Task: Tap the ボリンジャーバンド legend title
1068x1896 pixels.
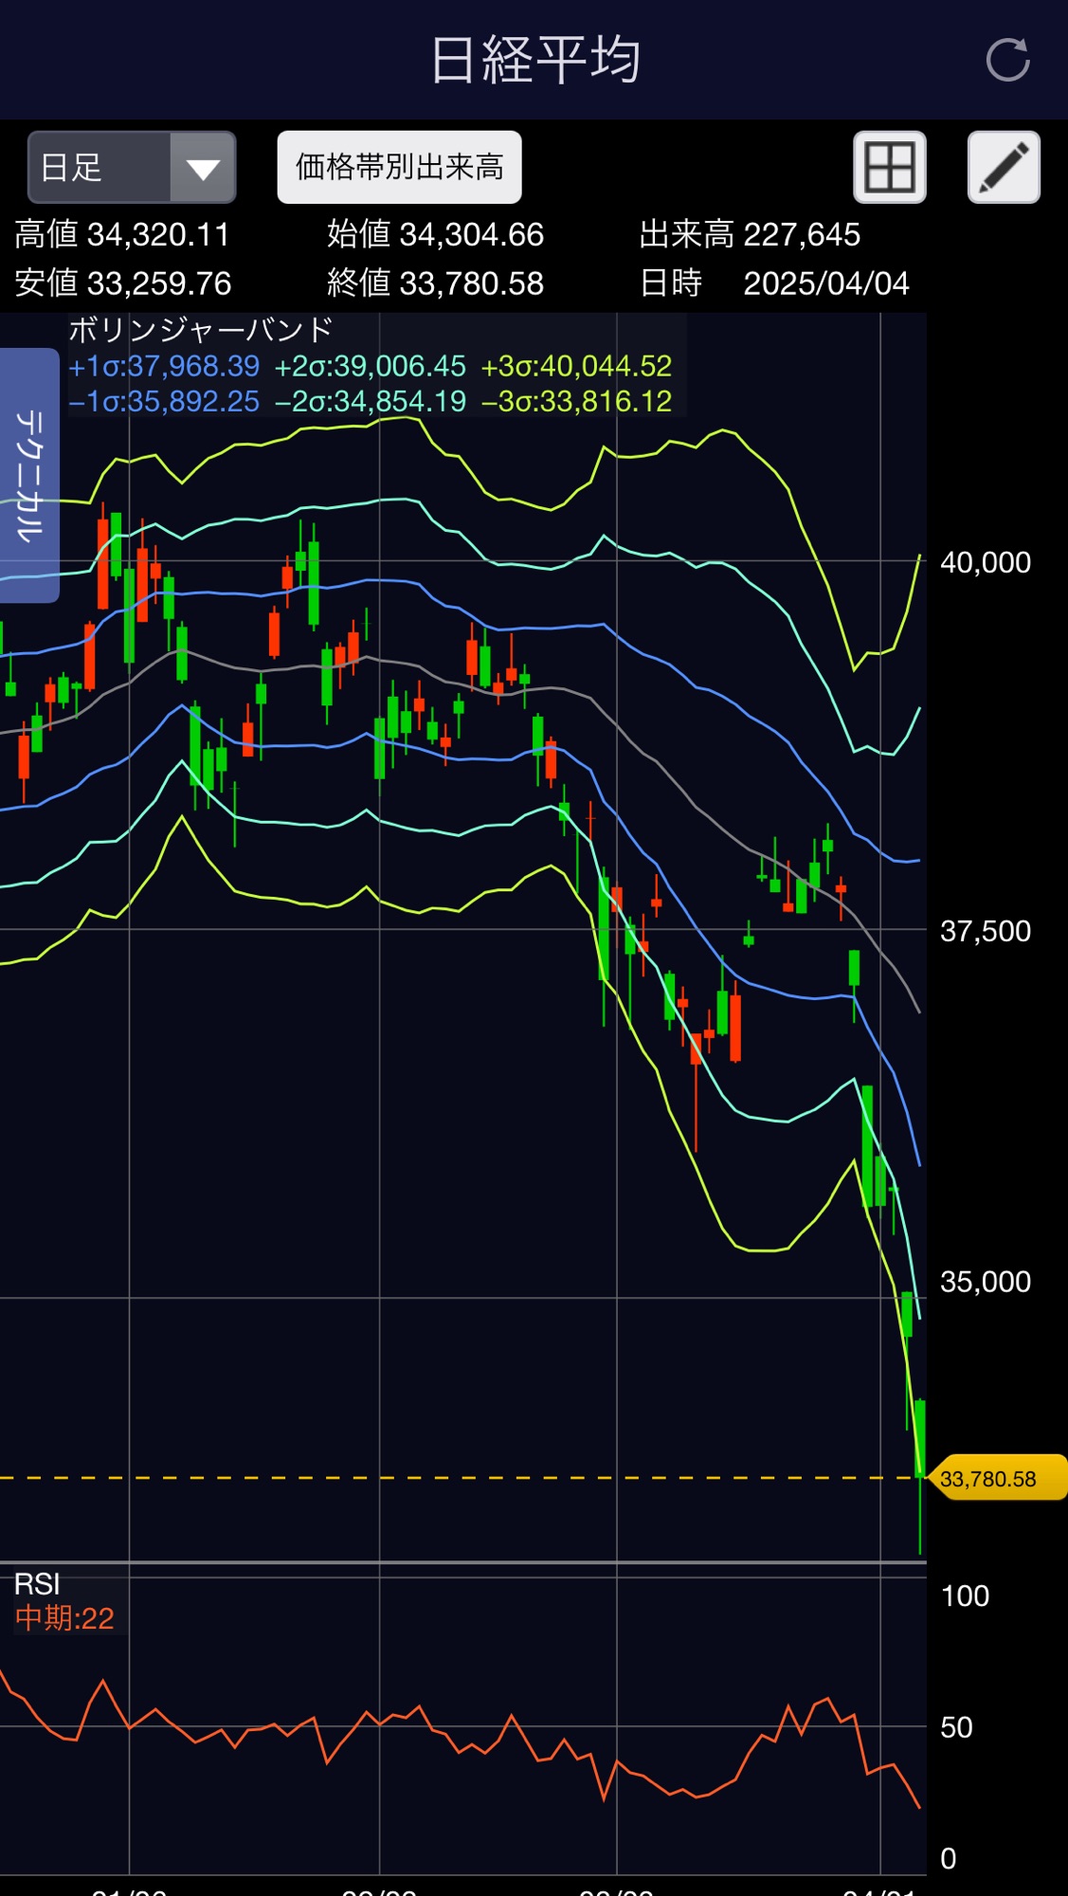Action: (x=201, y=330)
